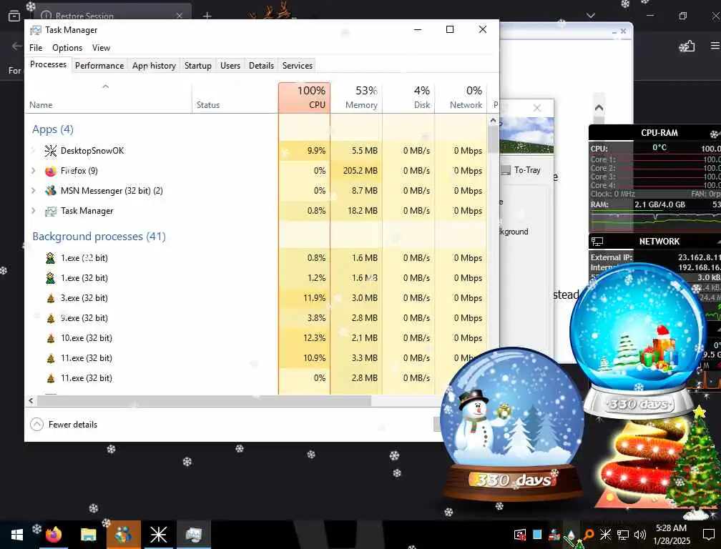Open the Users tab
Viewport: 721px width, 549px height.
tap(230, 66)
